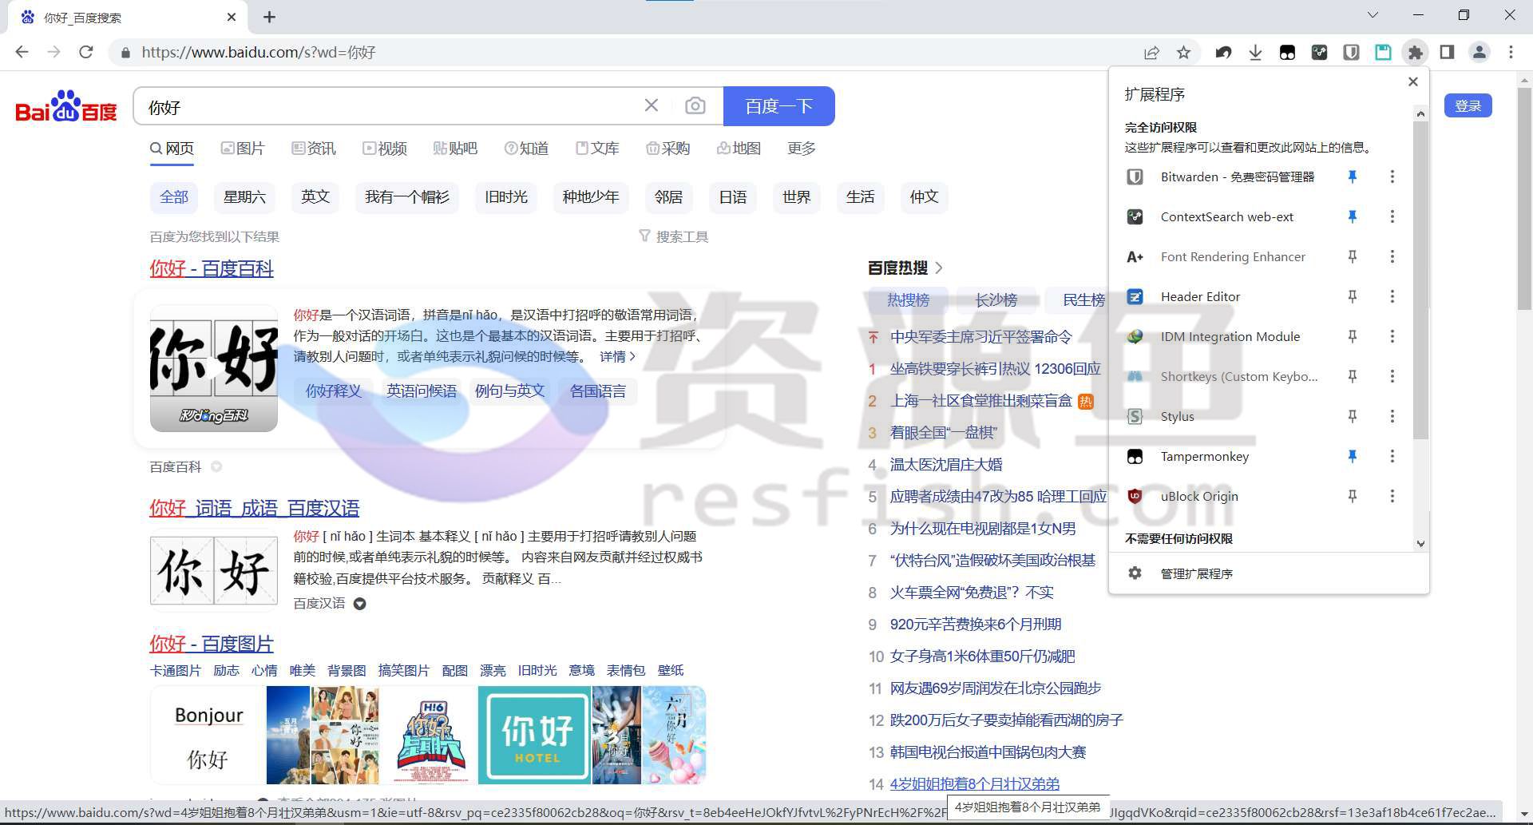Click the search query input field
The height and width of the screenshot is (825, 1533).
click(x=391, y=106)
